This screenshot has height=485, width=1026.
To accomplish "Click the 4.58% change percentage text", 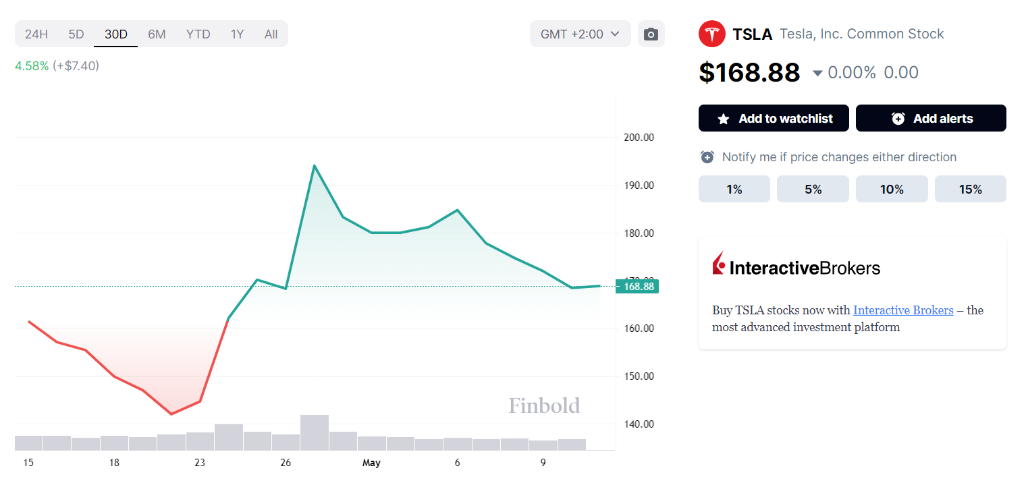I will point(32,66).
